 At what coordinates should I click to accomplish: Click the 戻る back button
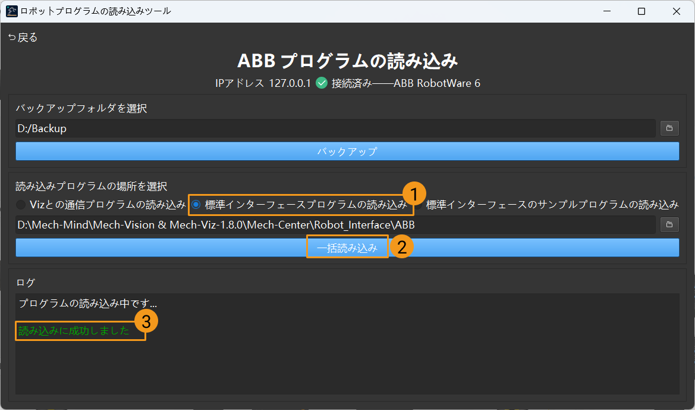(x=23, y=37)
